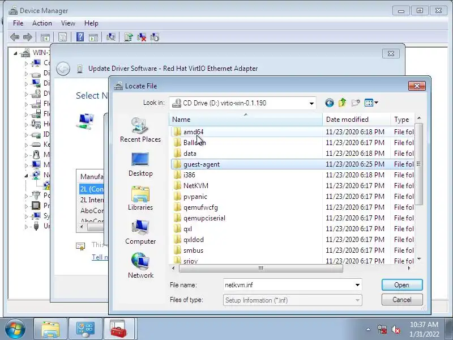Click the file list vertical scrollbar thumb

(x=418, y=164)
